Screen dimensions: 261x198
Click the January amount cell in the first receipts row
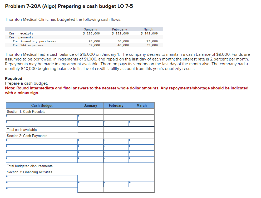(91, 117)
